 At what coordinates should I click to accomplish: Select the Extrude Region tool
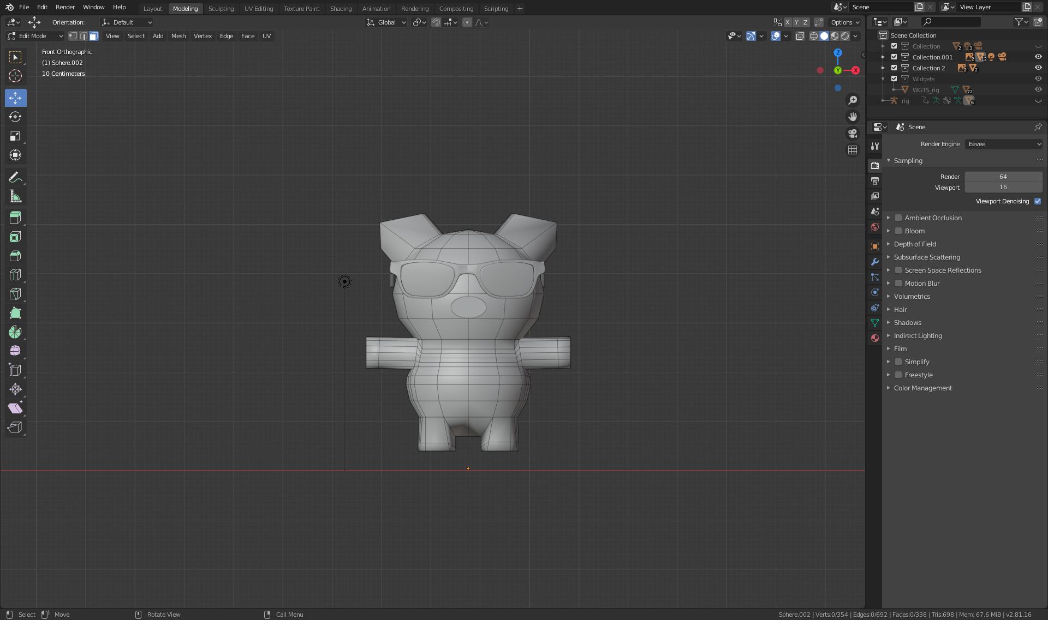point(15,217)
